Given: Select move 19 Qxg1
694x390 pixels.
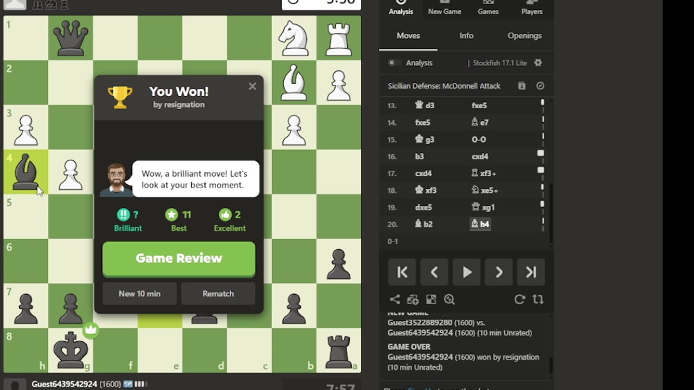Looking at the screenshot, I should [483, 207].
